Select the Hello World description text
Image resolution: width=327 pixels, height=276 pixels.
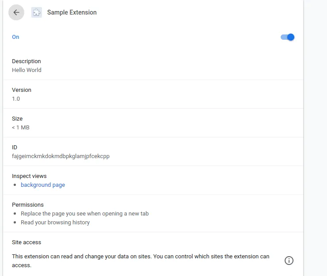pyautogui.click(x=26, y=70)
